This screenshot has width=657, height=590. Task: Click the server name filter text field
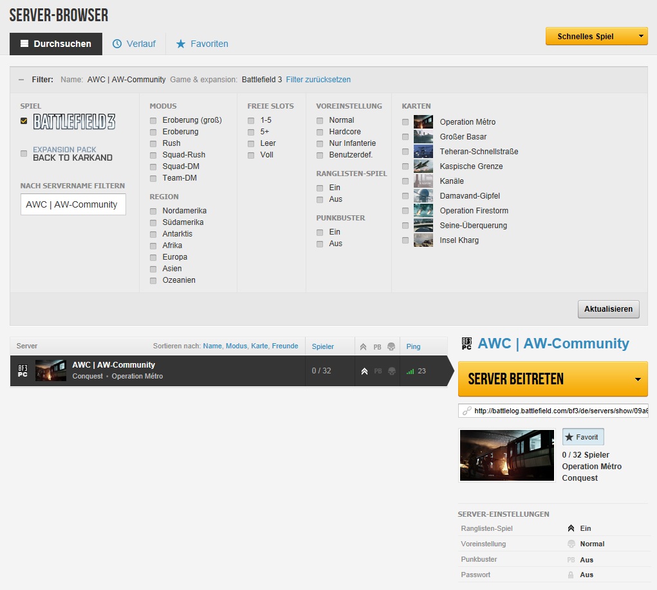73,204
